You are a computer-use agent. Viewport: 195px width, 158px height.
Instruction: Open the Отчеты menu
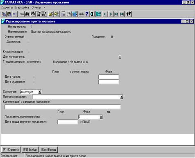(x=36, y=7)
